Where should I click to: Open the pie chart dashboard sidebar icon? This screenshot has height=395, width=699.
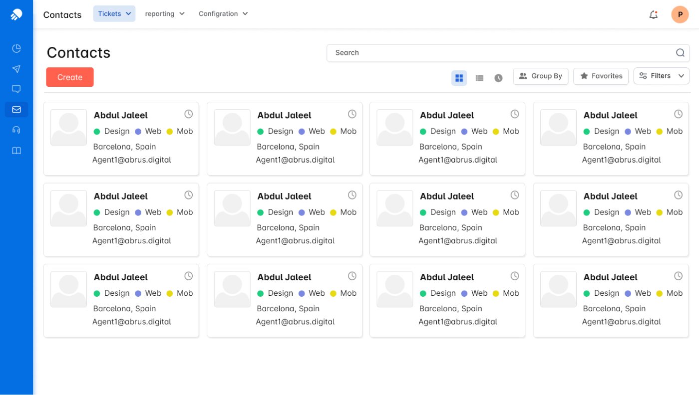click(16, 48)
